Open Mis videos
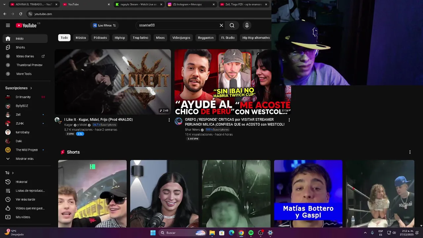Screen dimensions: 423x238 pyautogui.click(x=25, y=217)
